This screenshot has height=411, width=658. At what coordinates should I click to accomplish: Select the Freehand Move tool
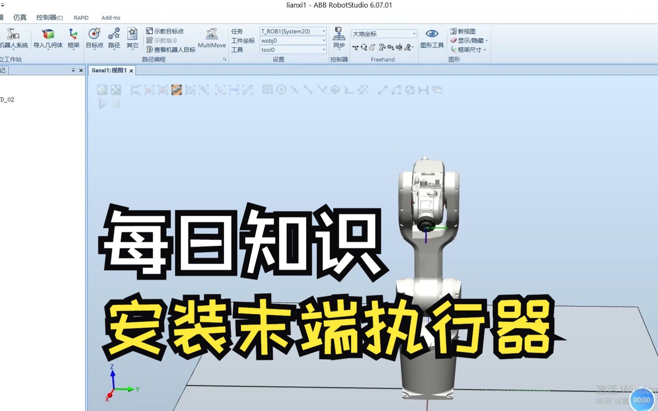click(355, 48)
